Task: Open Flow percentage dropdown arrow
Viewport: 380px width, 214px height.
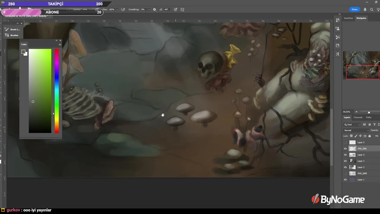Action: 117,10
